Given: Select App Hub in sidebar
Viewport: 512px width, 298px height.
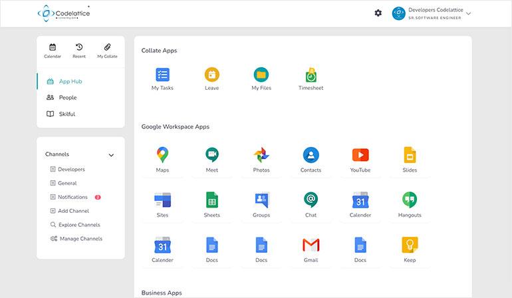Looking at the screenshot, I should click(80, 81).
